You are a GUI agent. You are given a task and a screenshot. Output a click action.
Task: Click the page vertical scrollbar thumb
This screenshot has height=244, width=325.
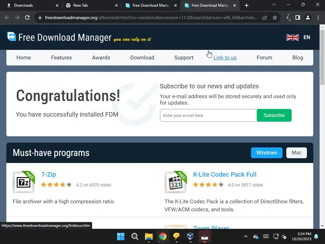coord(322,57)
